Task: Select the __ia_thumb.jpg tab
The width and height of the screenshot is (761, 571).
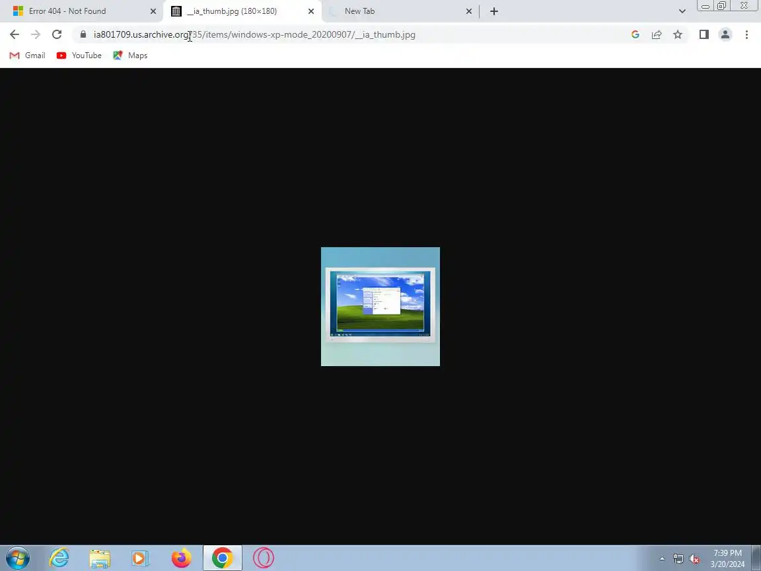Action: click(x=242, y=11)
